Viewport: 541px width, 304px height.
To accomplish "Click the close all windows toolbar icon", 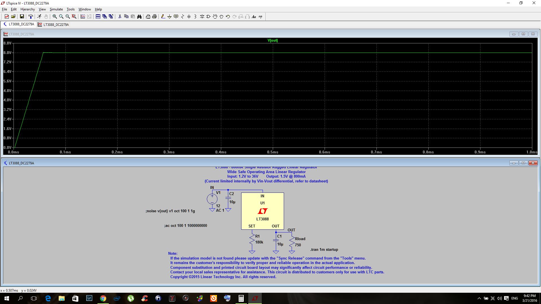I will click(x=111, y=17).
